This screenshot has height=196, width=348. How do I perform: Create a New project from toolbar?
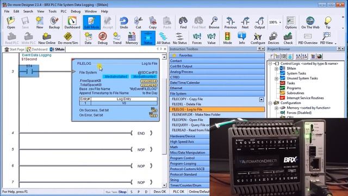pos(40,22)
